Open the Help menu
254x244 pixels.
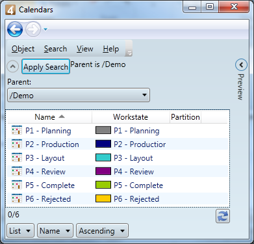[111, 49]
